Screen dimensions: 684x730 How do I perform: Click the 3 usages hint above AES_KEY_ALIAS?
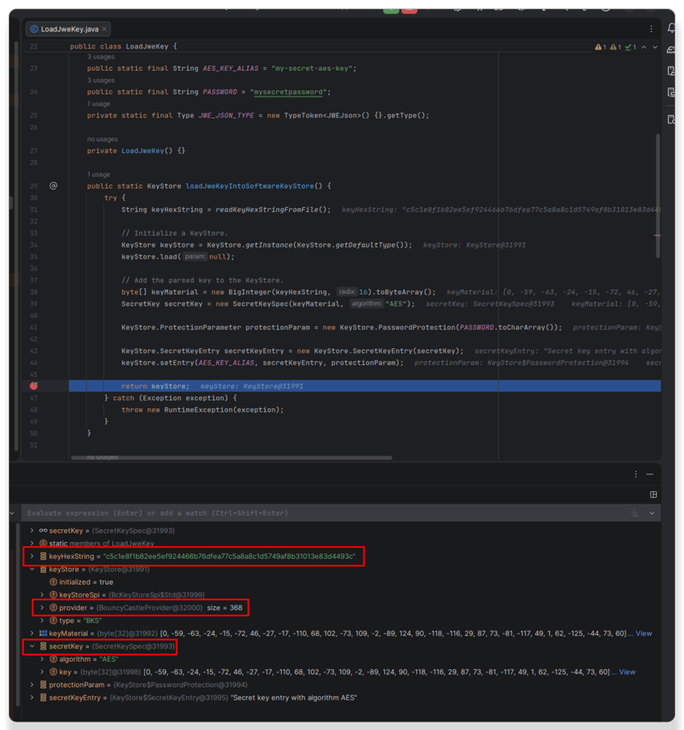(100, 56)
